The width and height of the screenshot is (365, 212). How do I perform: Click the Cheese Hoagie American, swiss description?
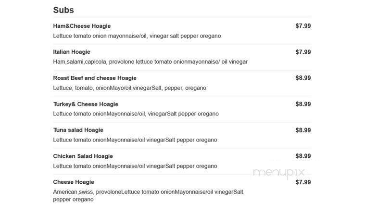tap(148, 196)
